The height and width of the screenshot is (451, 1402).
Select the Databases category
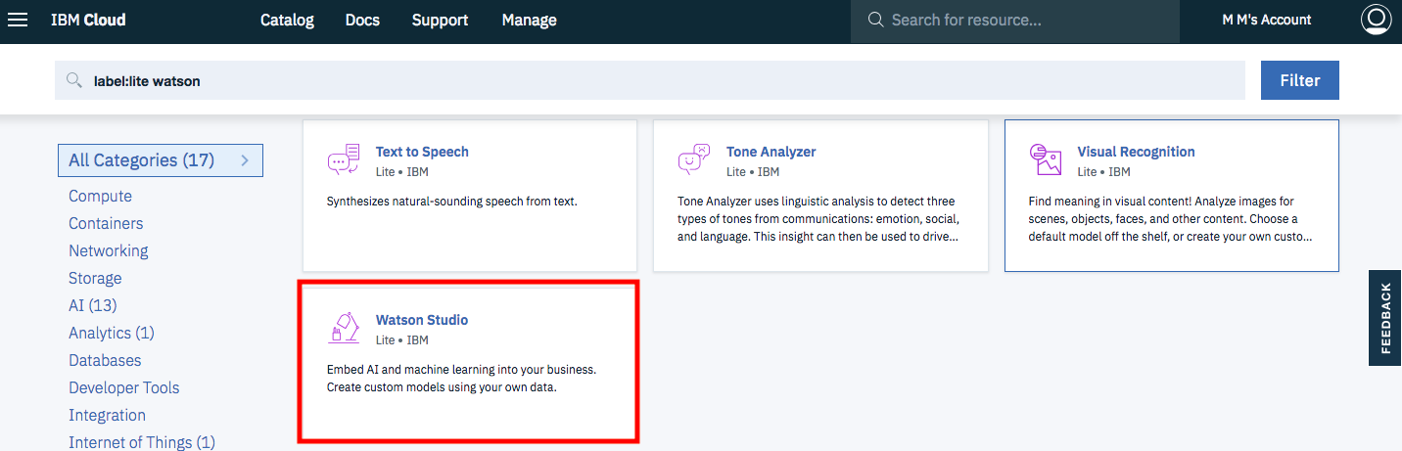point(105,360)
